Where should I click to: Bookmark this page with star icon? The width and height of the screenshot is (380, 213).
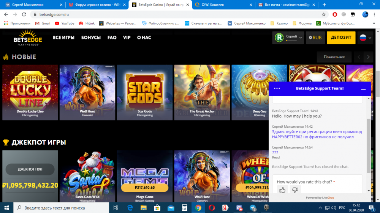click(x=324, y=14)
